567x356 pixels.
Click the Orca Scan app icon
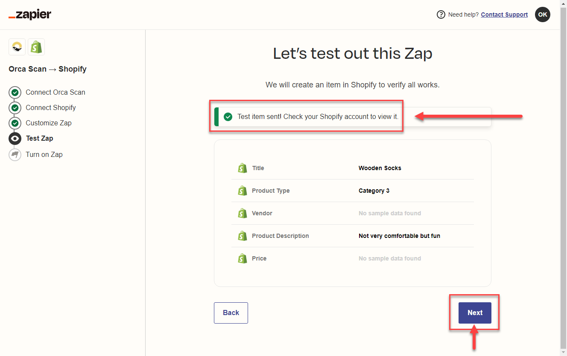click(17, 47)
